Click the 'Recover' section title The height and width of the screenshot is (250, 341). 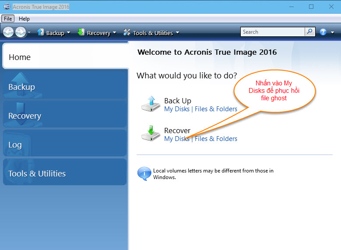(177, 130)
